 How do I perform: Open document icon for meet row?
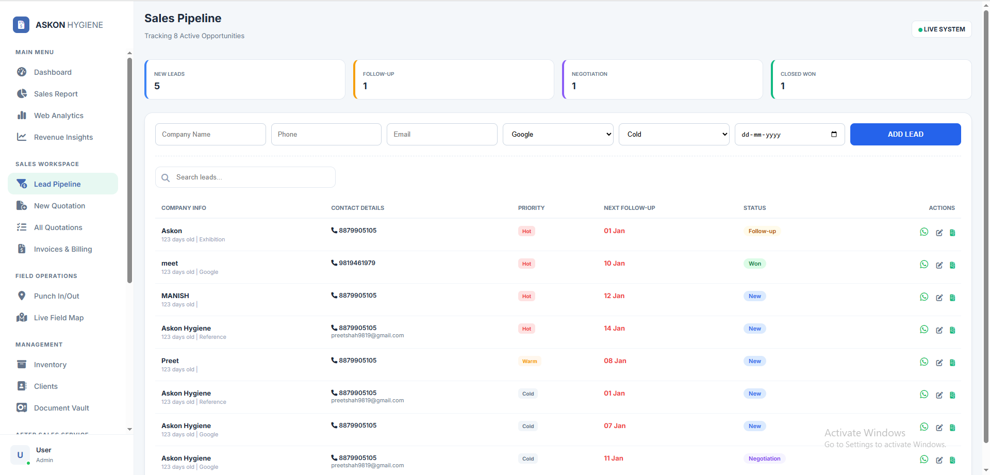coord(952,265)
